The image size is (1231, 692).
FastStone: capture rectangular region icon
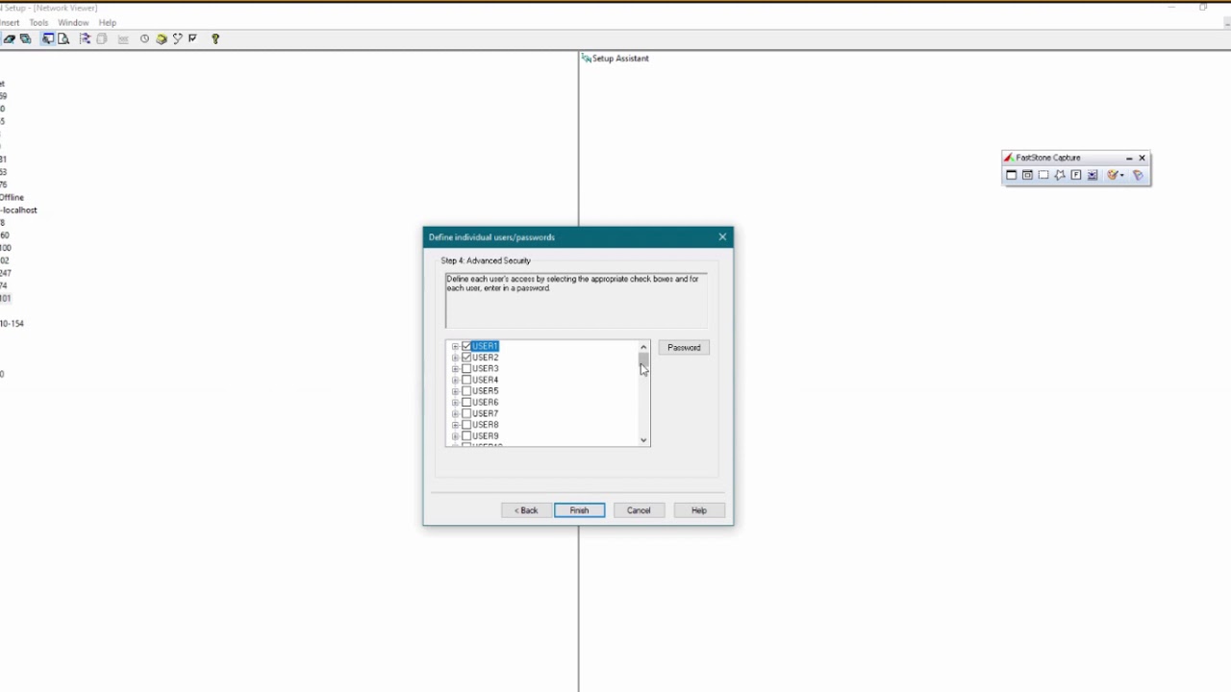coord(1043,175)
